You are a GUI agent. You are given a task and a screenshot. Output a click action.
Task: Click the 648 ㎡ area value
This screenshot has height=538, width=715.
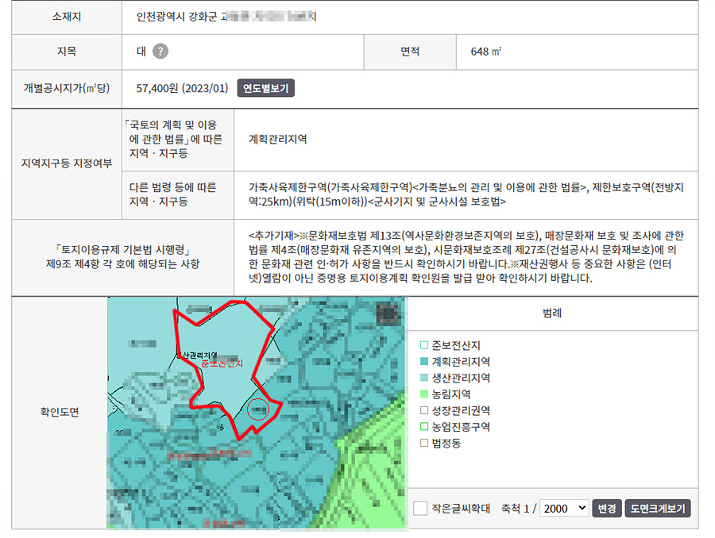485,52
